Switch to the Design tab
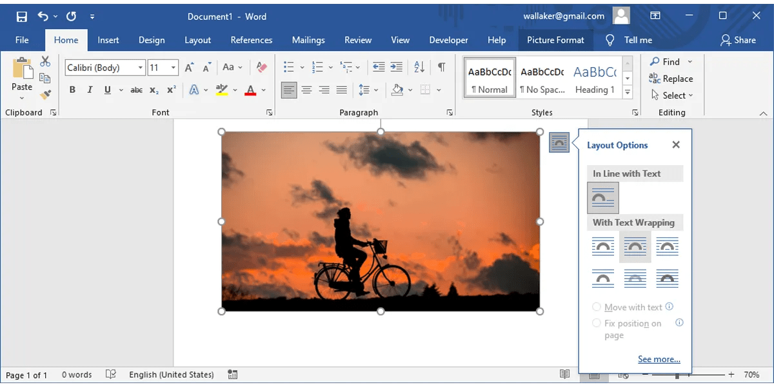The height and width of the screenshot is (387, 774). (152, 40)
